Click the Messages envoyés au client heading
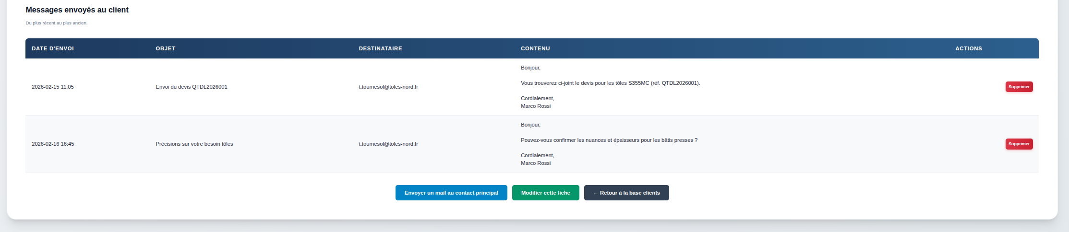The image size is (1069, 232). [x=77, y=10]
